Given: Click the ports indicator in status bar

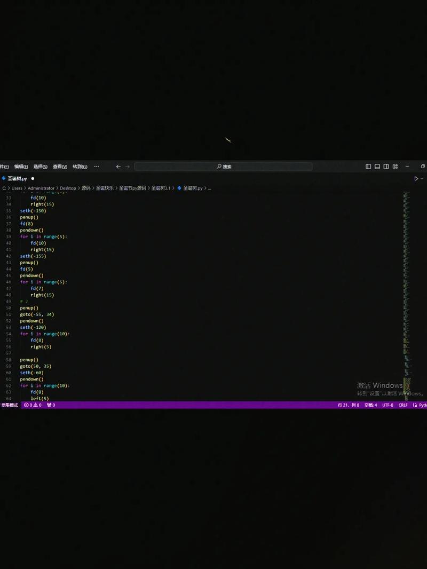Looking at the screenshot, I should tap(51, 405).
